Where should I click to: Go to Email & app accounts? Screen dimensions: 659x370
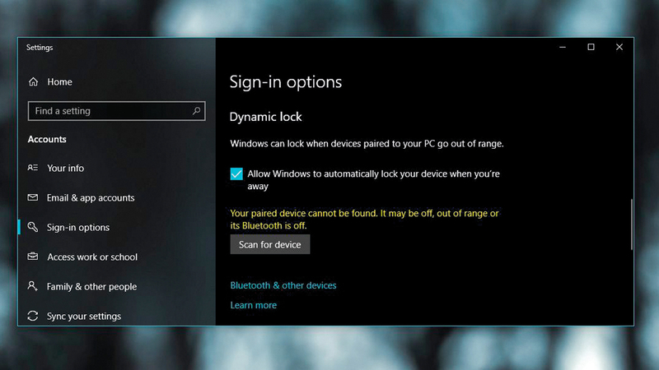coord(91,198)
